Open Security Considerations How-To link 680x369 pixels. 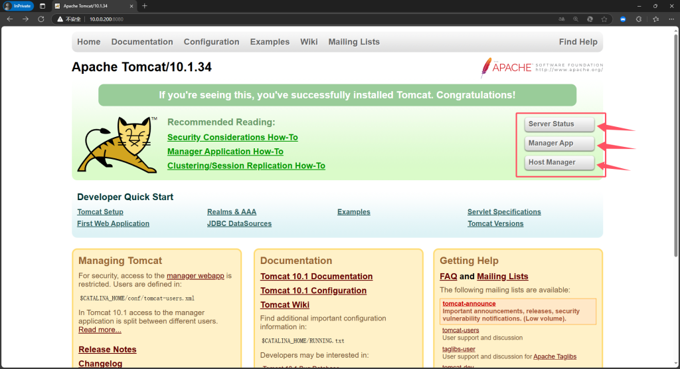[232, 138]
